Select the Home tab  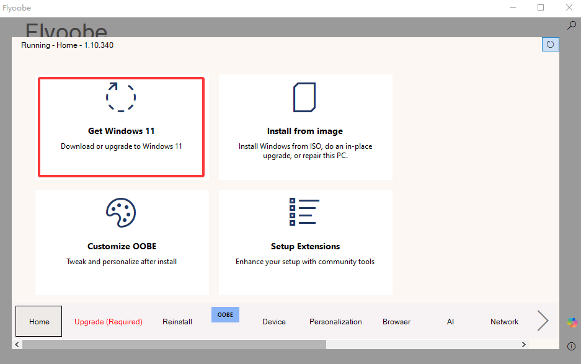39,321
